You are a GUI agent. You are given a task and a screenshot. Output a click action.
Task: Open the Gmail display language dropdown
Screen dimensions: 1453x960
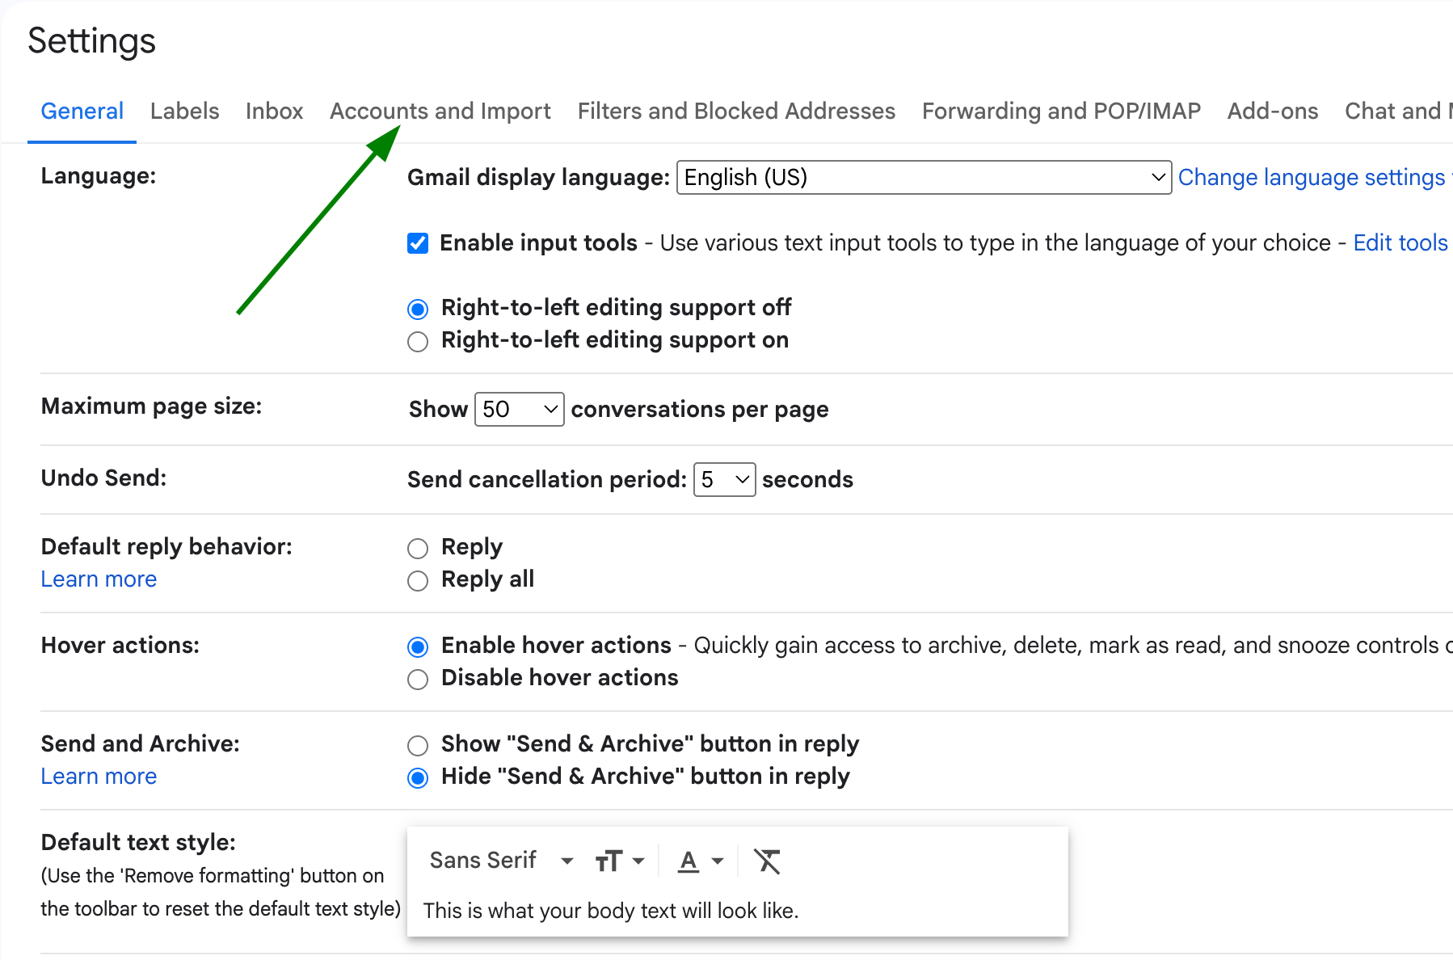point(922,177)
